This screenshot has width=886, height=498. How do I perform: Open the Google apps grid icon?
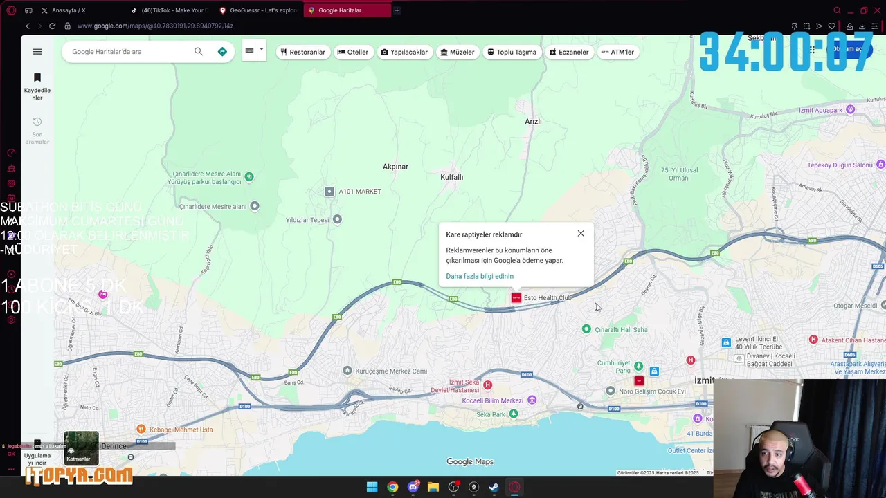pyautogui.click(x=812, y=49)
